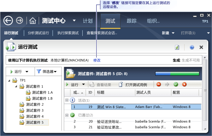Screen dimensions: 212x136
Task: Open the blue help question mark icon
Action: (192, 47)
